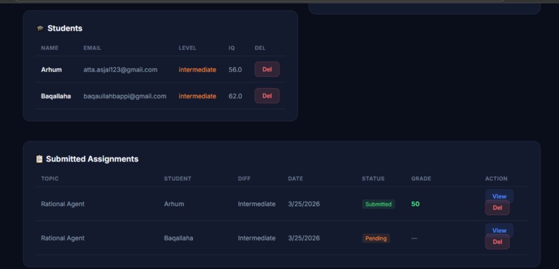Click Intermediate difficulty in Baqallaha's assignment row
Screen dimensions: 559x269
(x=257, y=238)
